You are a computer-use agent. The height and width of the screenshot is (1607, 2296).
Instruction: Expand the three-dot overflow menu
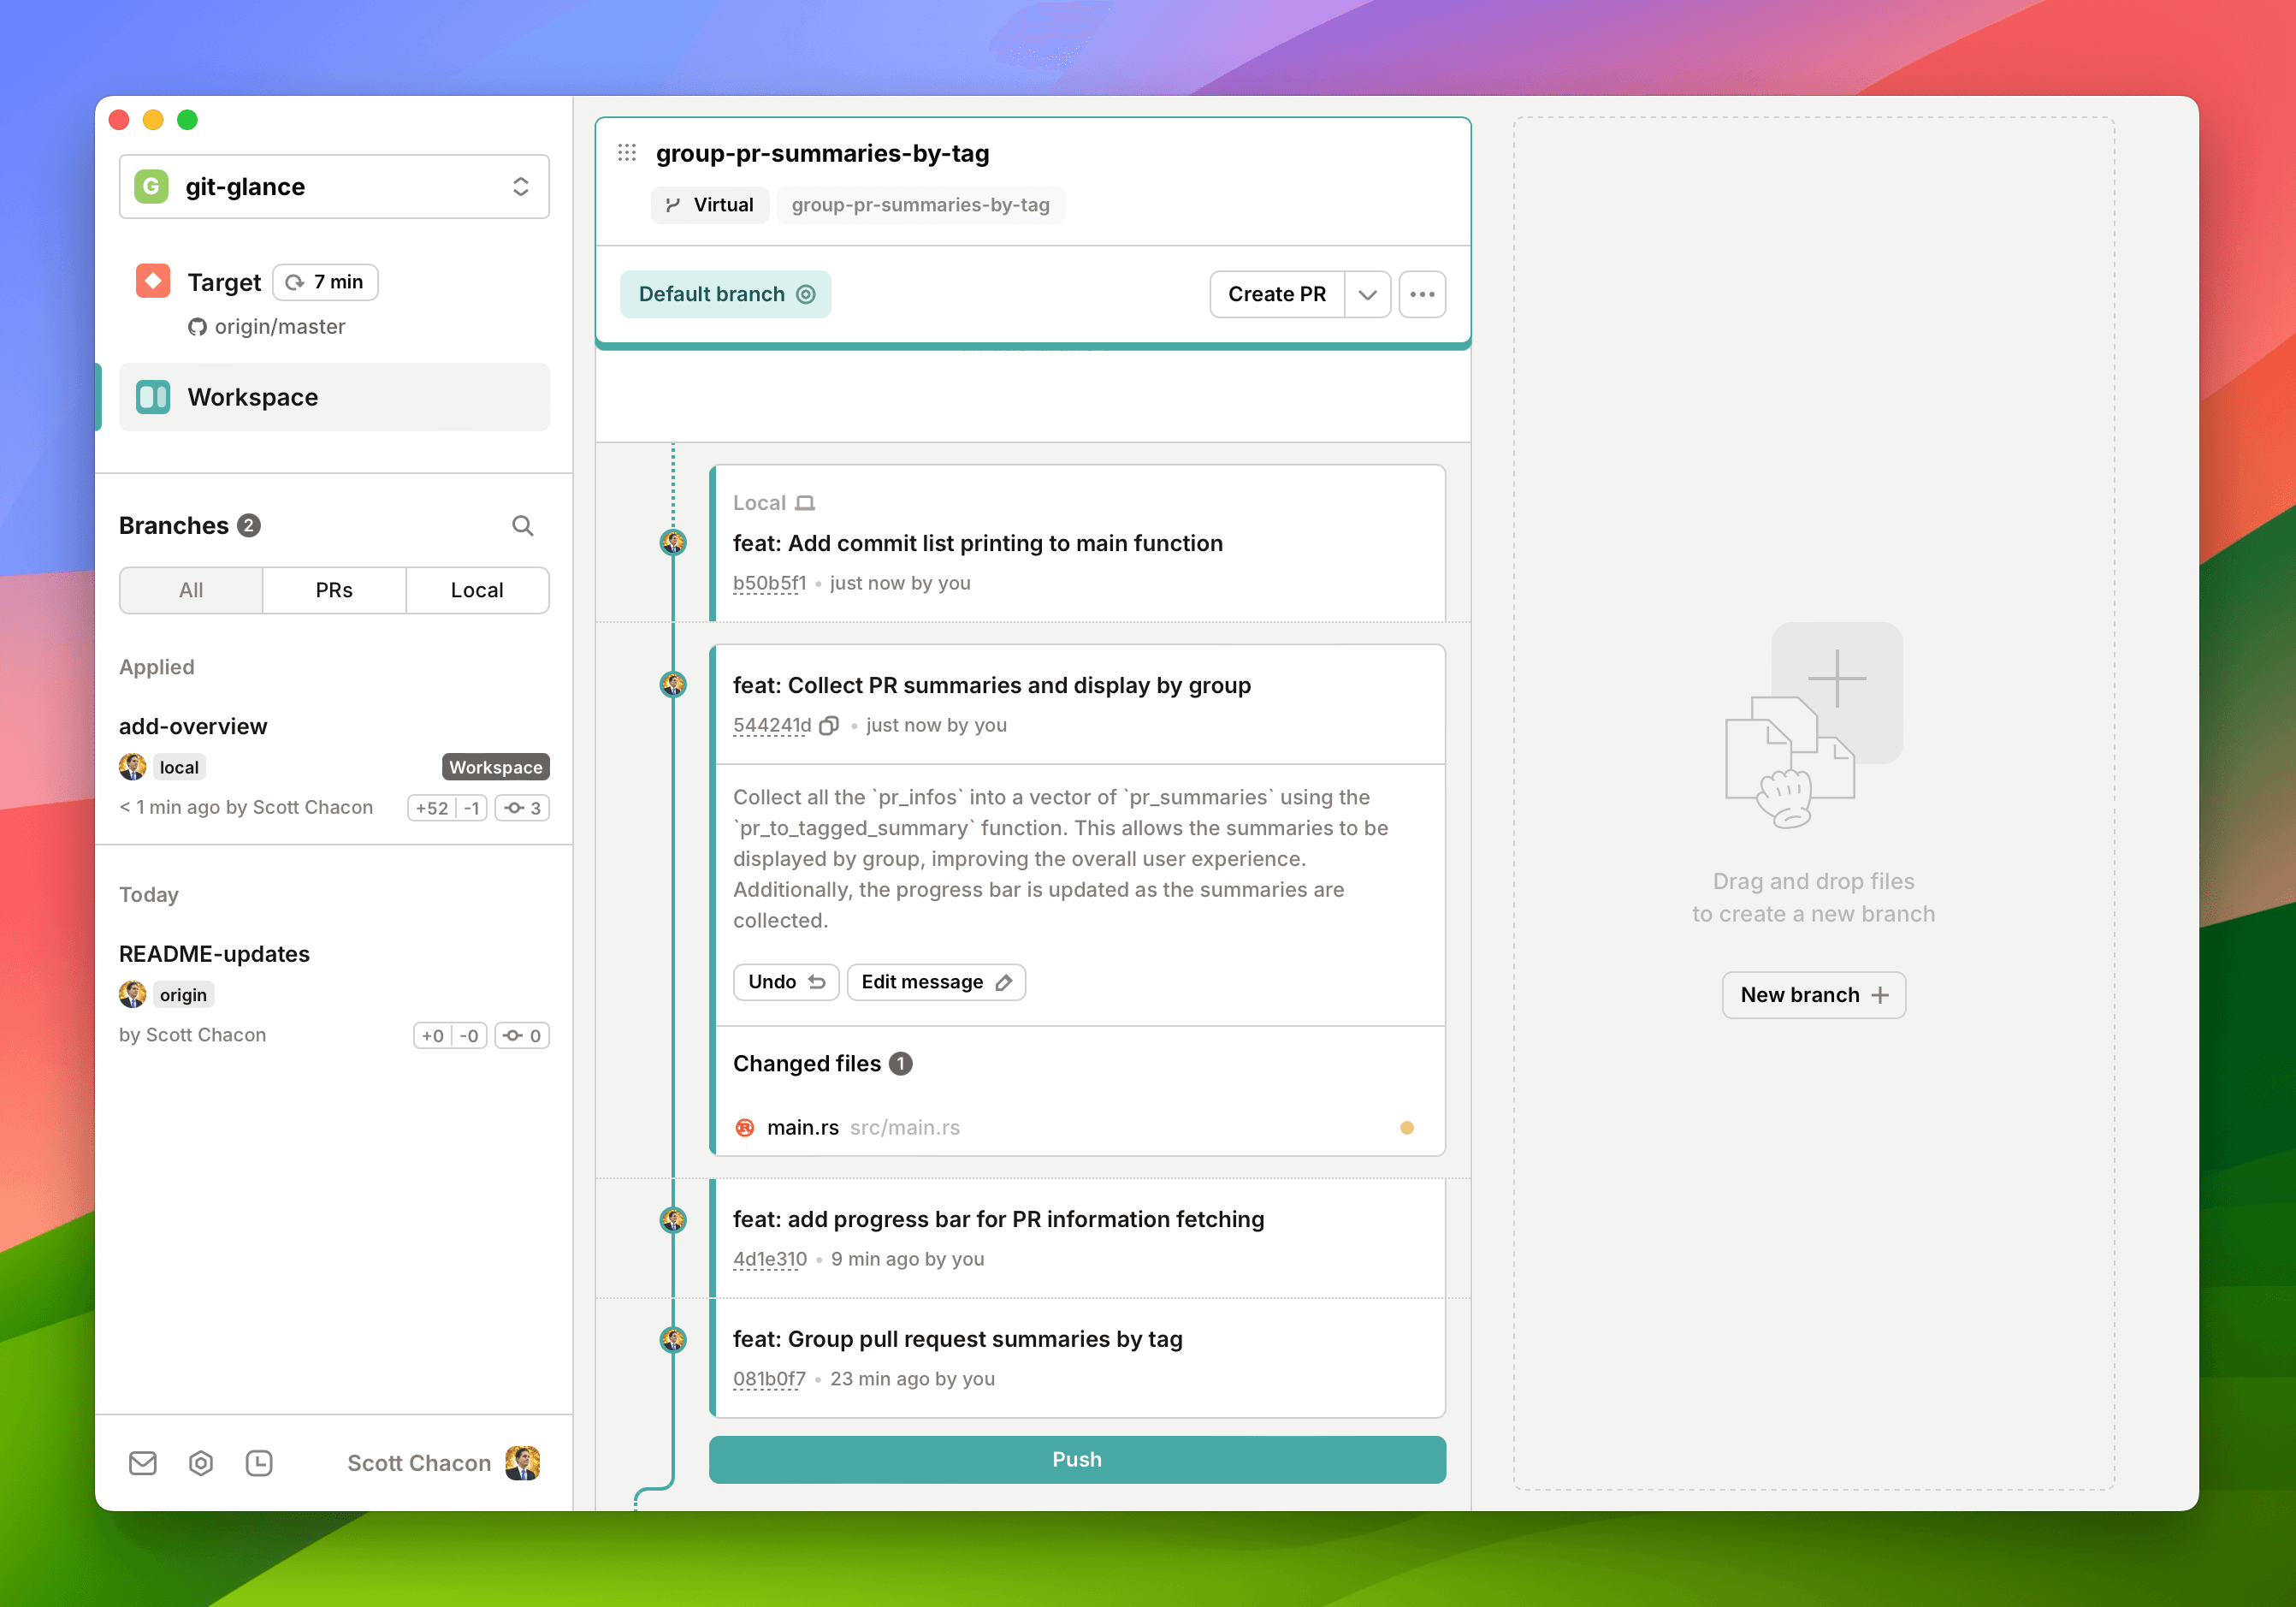tap(1427, 294)
